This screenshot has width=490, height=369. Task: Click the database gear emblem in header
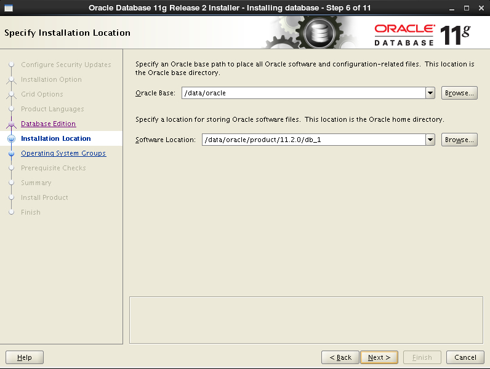pos(319,33)
